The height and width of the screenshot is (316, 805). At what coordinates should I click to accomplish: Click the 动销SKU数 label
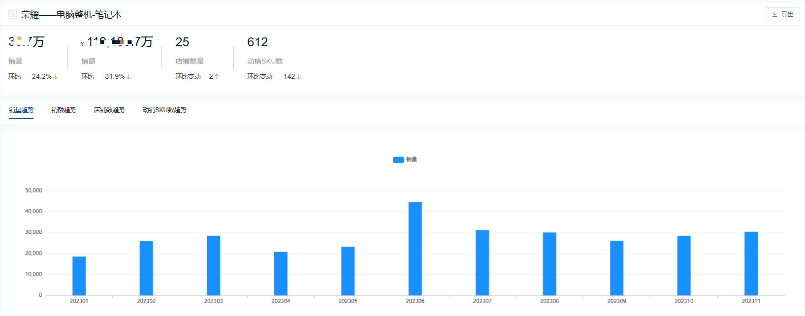[x=265, y=61]
